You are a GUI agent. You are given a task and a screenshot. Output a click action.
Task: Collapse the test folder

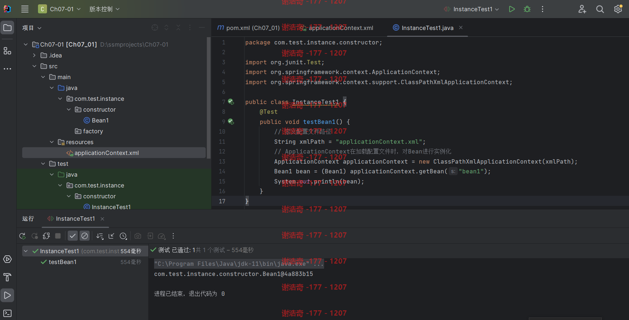tap(43, 164)
